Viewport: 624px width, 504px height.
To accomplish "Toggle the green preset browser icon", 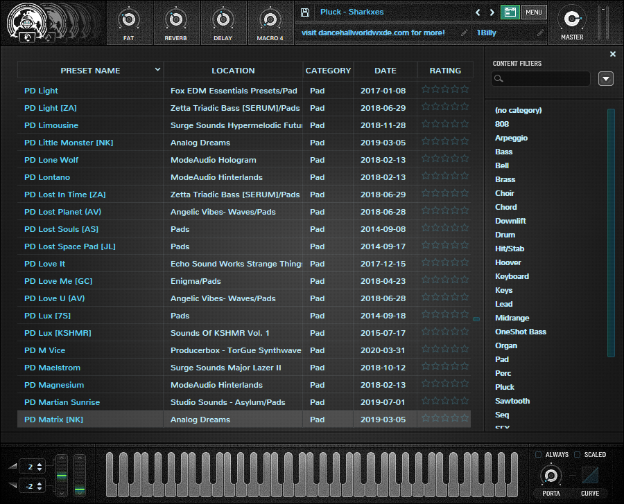I will click(510, 12).
